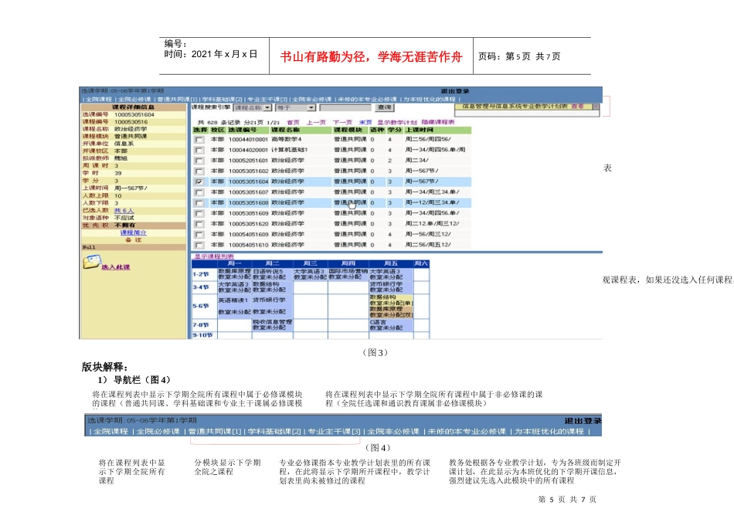This screenshot has height=519, width=734.
Task: Click the 课程模块 column header
Action: click(x=348, y=130)
